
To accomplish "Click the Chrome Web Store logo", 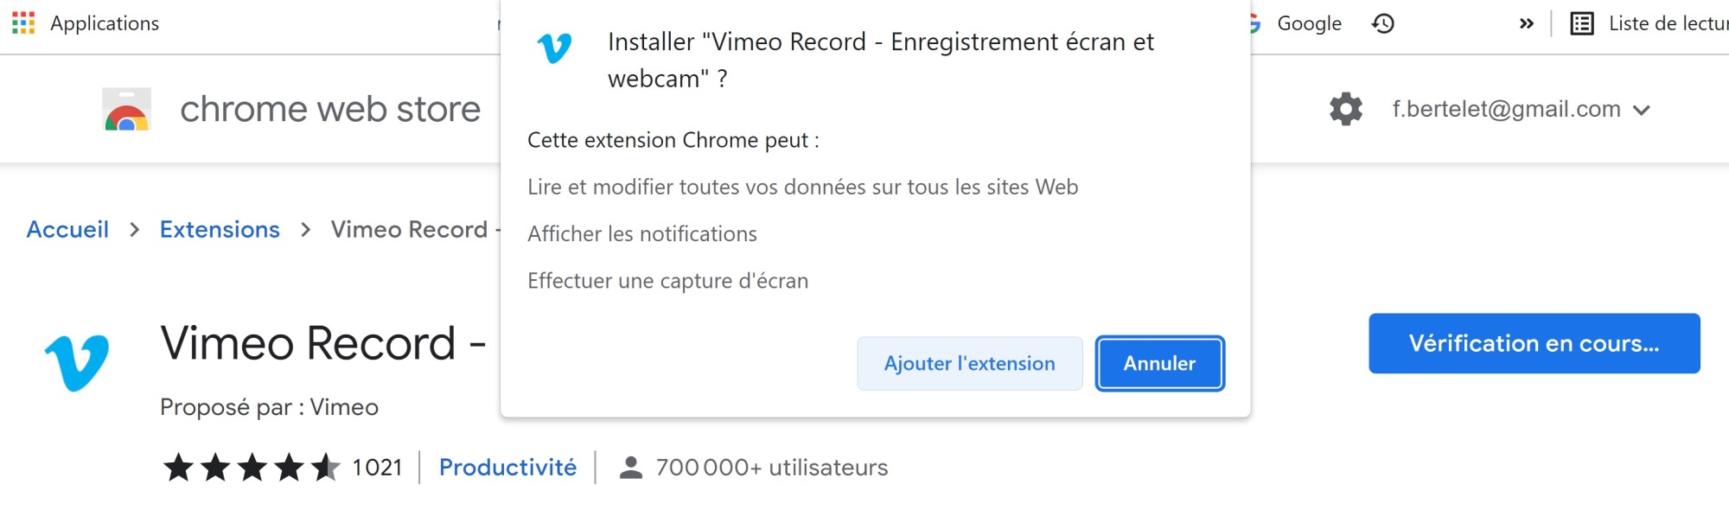I will point(127,110).
